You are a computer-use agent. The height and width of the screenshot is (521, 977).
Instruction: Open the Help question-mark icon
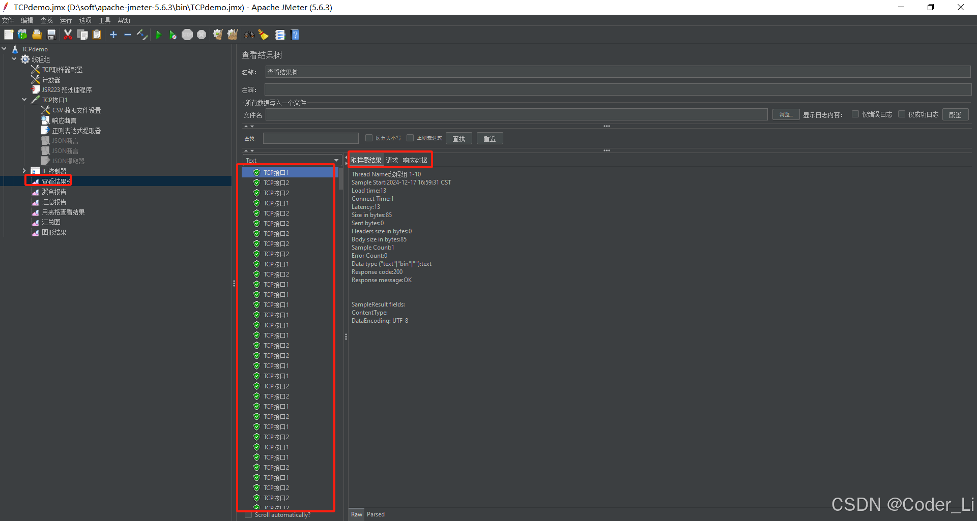pos(295,35)
